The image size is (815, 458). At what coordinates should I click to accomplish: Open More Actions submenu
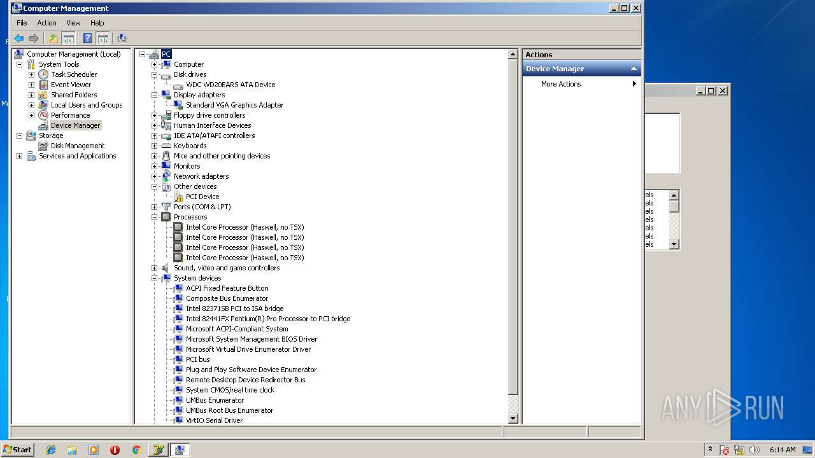581,84
